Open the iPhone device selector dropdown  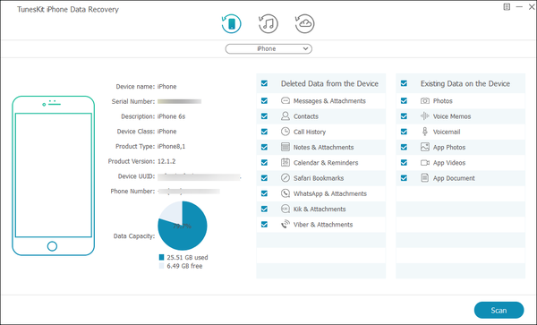tap(268, 49)
